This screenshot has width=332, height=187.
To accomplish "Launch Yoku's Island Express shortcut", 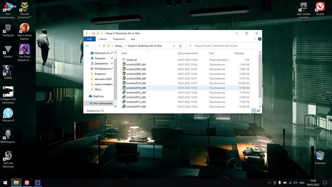I will [x=24, y=31].
